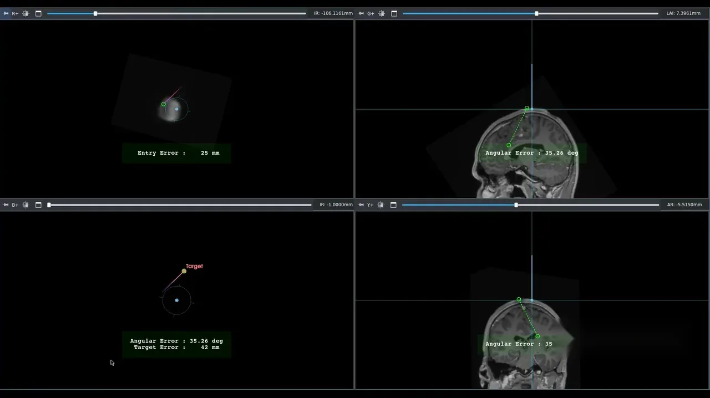Click the IR: -106.1161mm offset value field

tap(333, 13)
